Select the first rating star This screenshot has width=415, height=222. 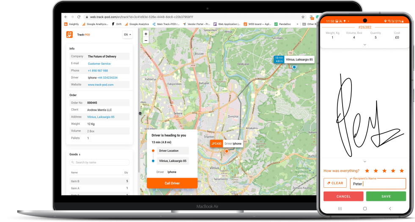pyautogui.click(x=367, y=171)
